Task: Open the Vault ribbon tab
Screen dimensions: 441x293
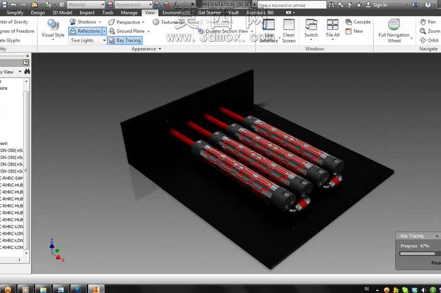Action: [x=234, y=13]
